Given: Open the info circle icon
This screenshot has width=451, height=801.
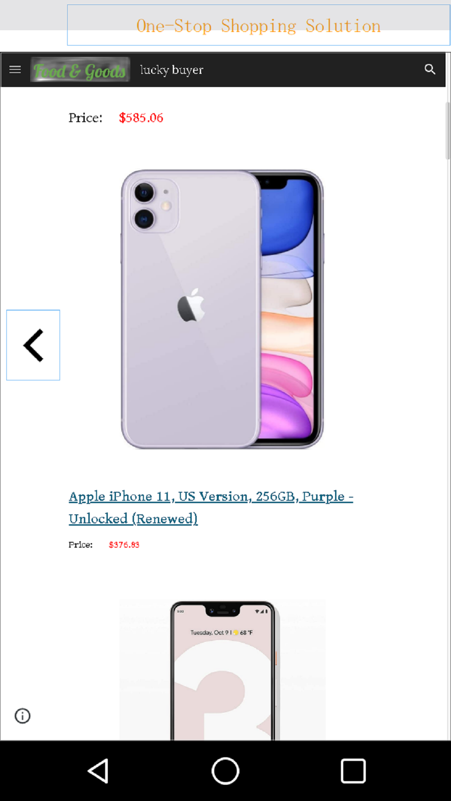Looking at the screenshot, I should pos(23,716).
